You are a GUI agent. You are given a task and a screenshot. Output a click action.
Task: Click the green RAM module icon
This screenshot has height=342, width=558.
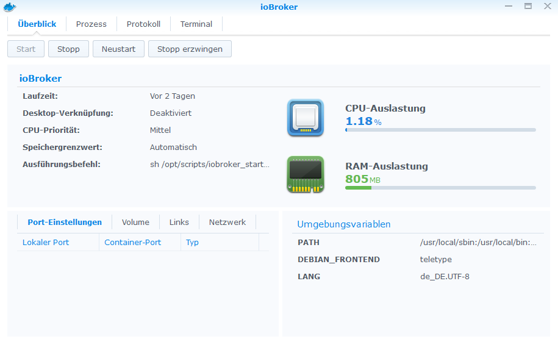[x=306, y=174]
